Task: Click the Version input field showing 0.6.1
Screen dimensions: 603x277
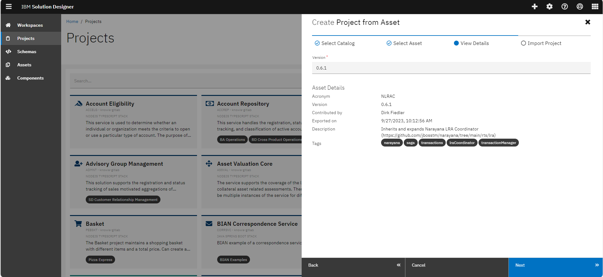Action: tap(451, 68)
